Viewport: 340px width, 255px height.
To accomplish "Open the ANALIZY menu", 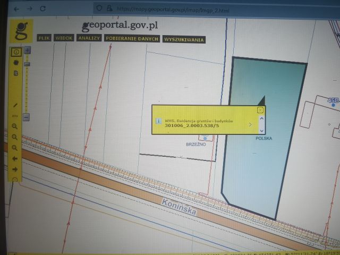I will (x=89, y=38).
